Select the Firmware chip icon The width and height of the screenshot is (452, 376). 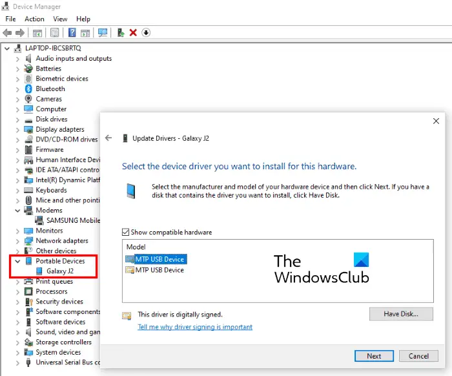(28, 150)
